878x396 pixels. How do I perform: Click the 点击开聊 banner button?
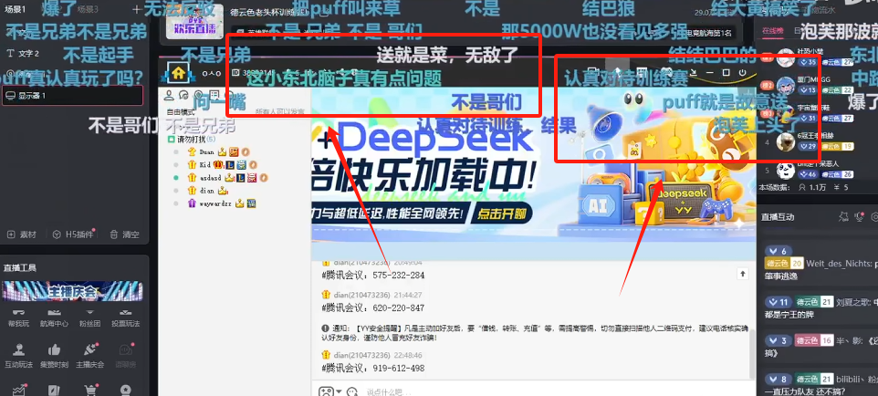[x=502, y=214]
